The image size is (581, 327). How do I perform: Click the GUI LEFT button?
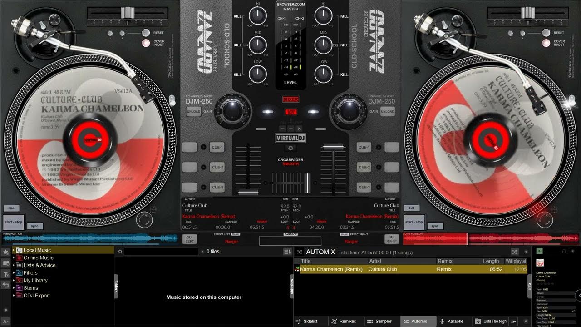click(189, 239)
